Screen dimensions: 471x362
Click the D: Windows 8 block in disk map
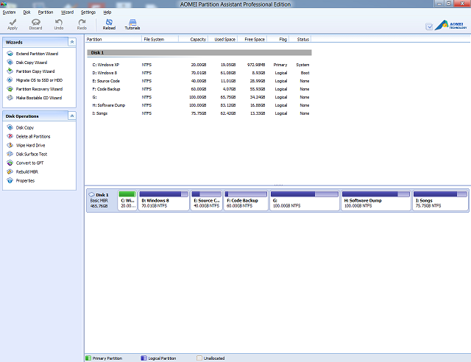point(163,200)
